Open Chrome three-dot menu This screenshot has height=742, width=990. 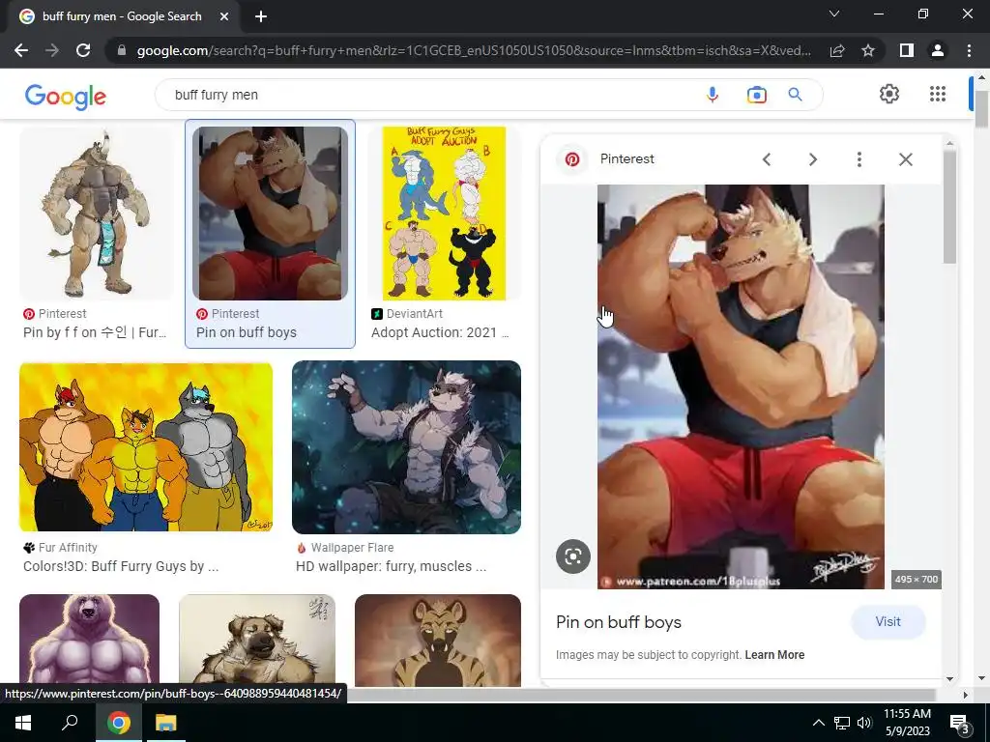point(969,50)
